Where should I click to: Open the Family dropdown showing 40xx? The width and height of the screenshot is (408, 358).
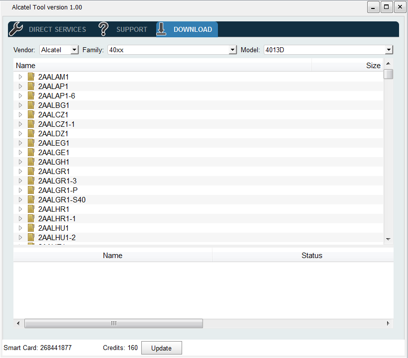[x=172, y=50]
